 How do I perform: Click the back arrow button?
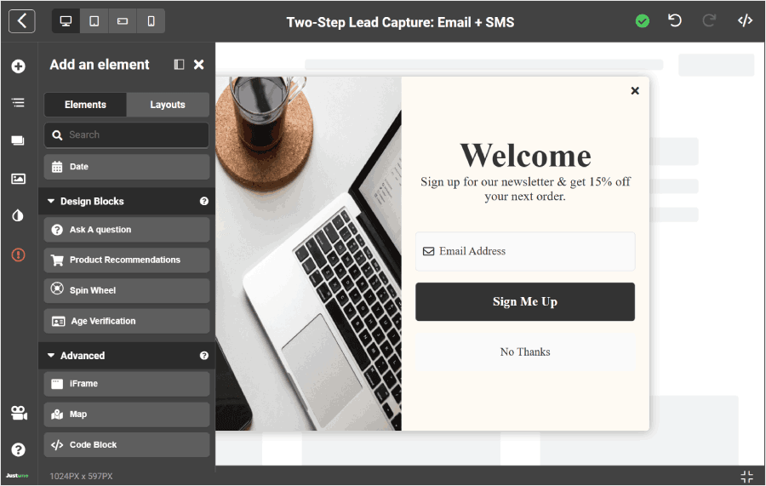[x=22, y=21]
